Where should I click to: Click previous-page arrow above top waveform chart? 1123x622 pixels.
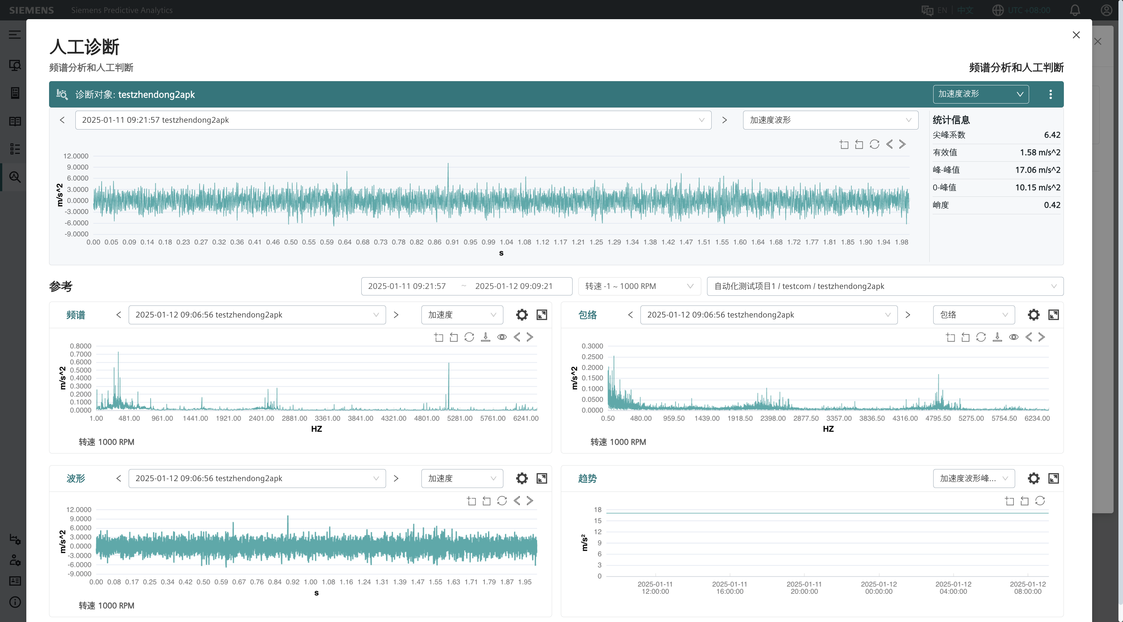(889, 144)
